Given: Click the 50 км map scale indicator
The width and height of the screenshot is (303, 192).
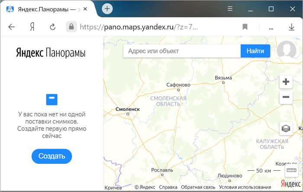Looking at the screenshot, I should (x=264, y=171).
